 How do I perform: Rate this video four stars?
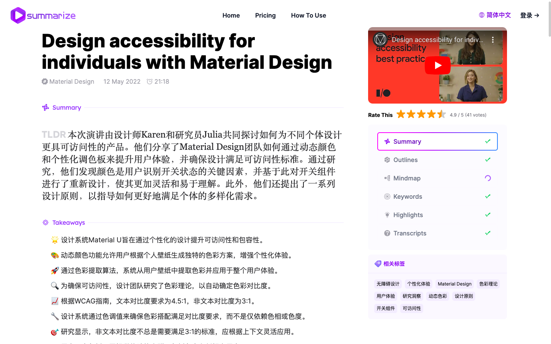click(432, 114)
